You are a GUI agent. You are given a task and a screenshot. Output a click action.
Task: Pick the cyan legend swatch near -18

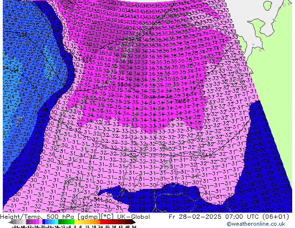57,221
